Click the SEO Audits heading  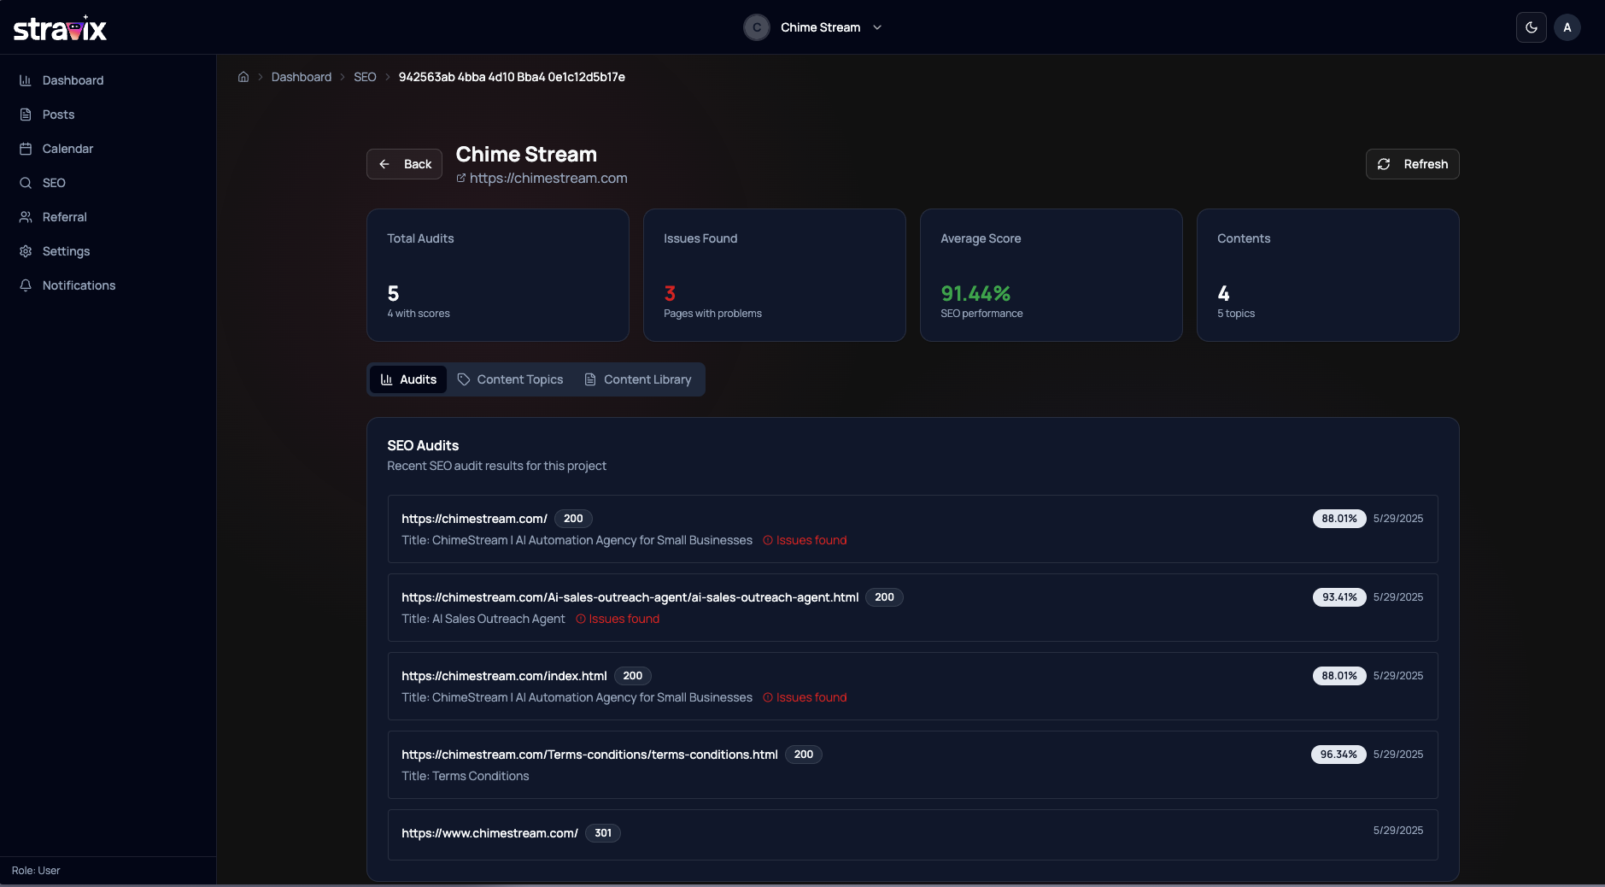423,445
